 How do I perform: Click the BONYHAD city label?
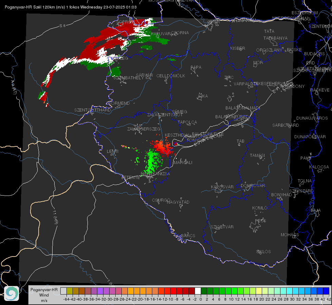coord(281,195)
